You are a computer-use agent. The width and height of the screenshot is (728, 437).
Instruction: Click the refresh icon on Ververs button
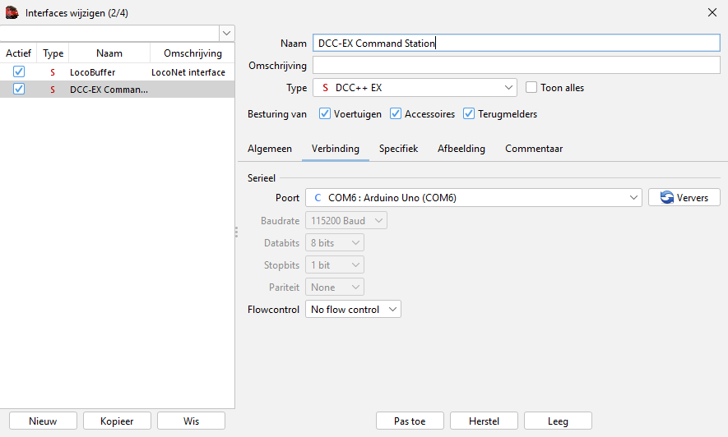click(666, 198)
